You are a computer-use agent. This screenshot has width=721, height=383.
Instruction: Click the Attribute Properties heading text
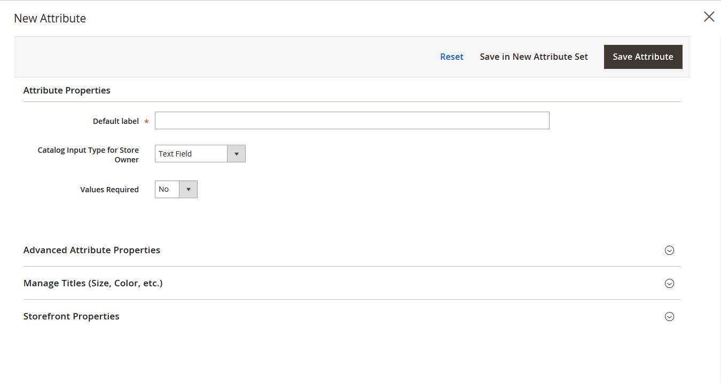(x=67, y=90)
